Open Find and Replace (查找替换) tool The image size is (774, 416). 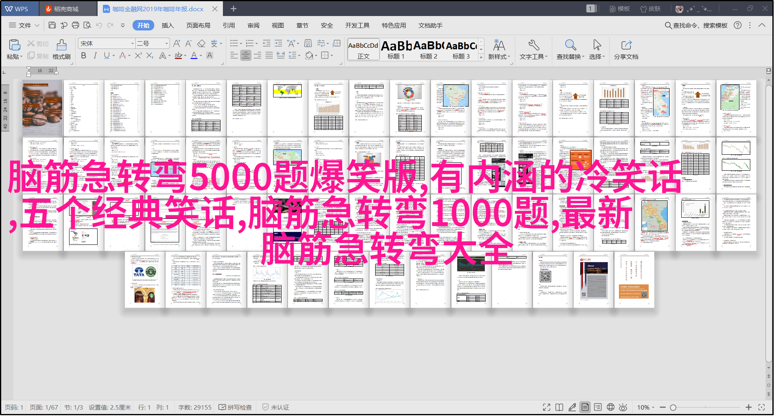coord(570,49)
